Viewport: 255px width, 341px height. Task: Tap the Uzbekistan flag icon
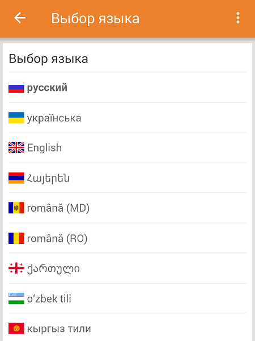[16, 298]
